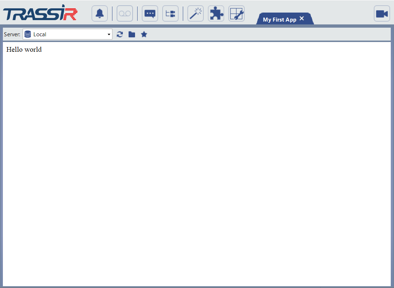This screenshot has height=288, width=394.
Task: Click the video camera button
Action: 382,14
